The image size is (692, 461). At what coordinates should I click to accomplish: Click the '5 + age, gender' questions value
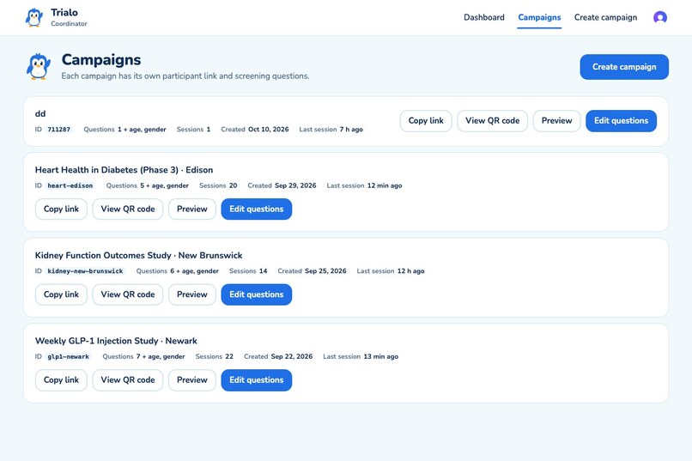(x=165, y=185)
